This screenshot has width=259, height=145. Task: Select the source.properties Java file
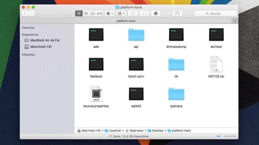click(96, 94)
